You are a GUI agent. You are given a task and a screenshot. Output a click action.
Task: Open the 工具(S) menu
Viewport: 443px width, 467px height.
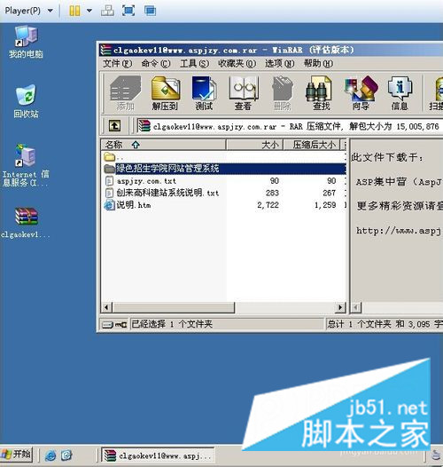coord(194,63)
